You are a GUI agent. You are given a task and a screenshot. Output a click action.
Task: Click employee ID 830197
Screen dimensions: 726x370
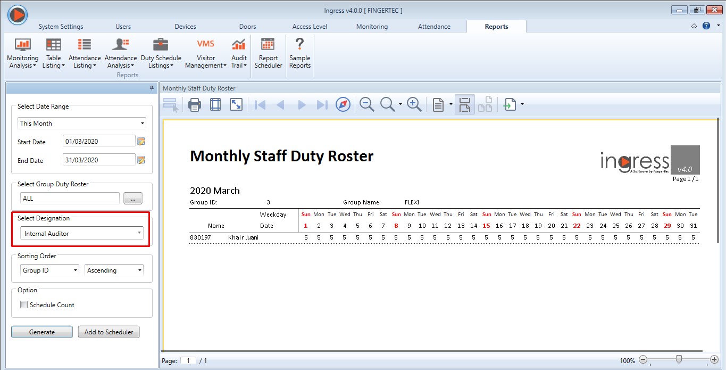(x=201, y=237)
